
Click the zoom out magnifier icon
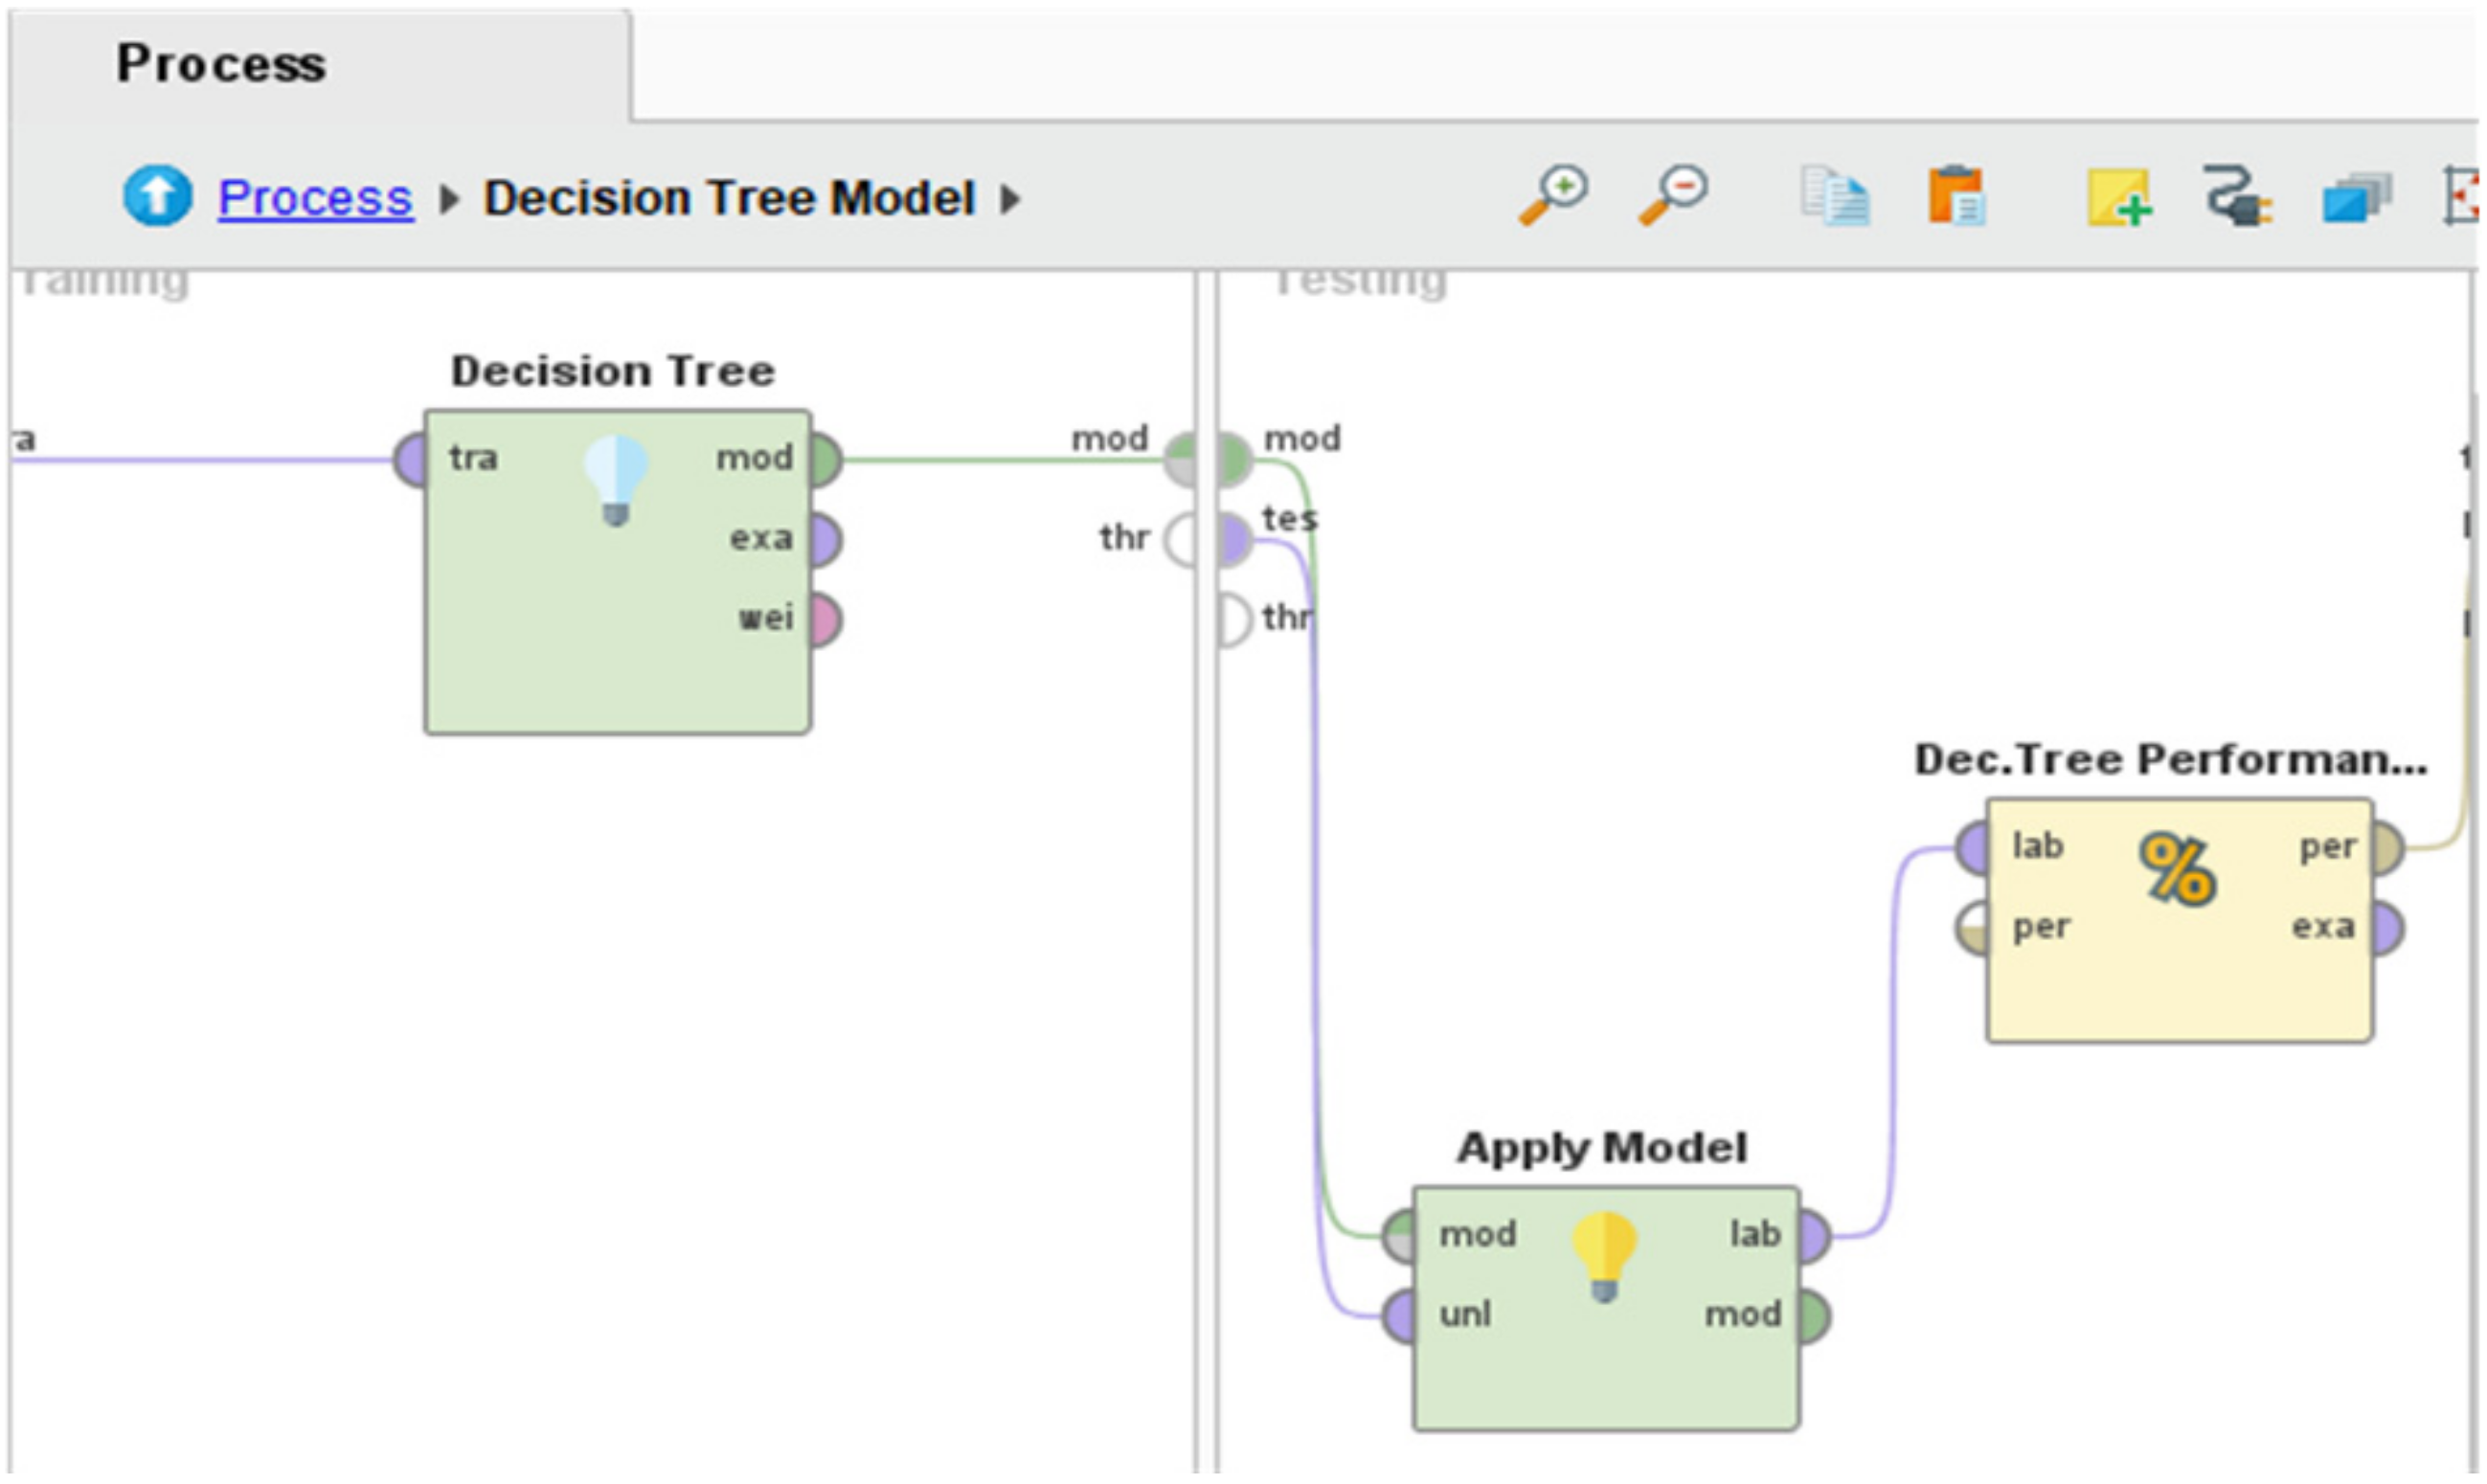coord(1673,195)
